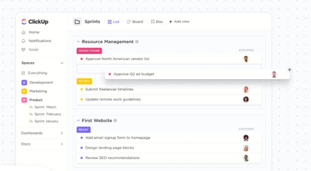The width and height of the screenshot is (311, 171).
Task: Open the Product space
Action: click(x=36, y=100)
